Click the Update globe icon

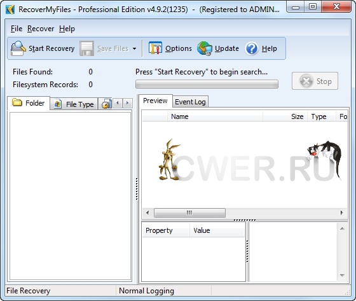click(x=204, y=48)
